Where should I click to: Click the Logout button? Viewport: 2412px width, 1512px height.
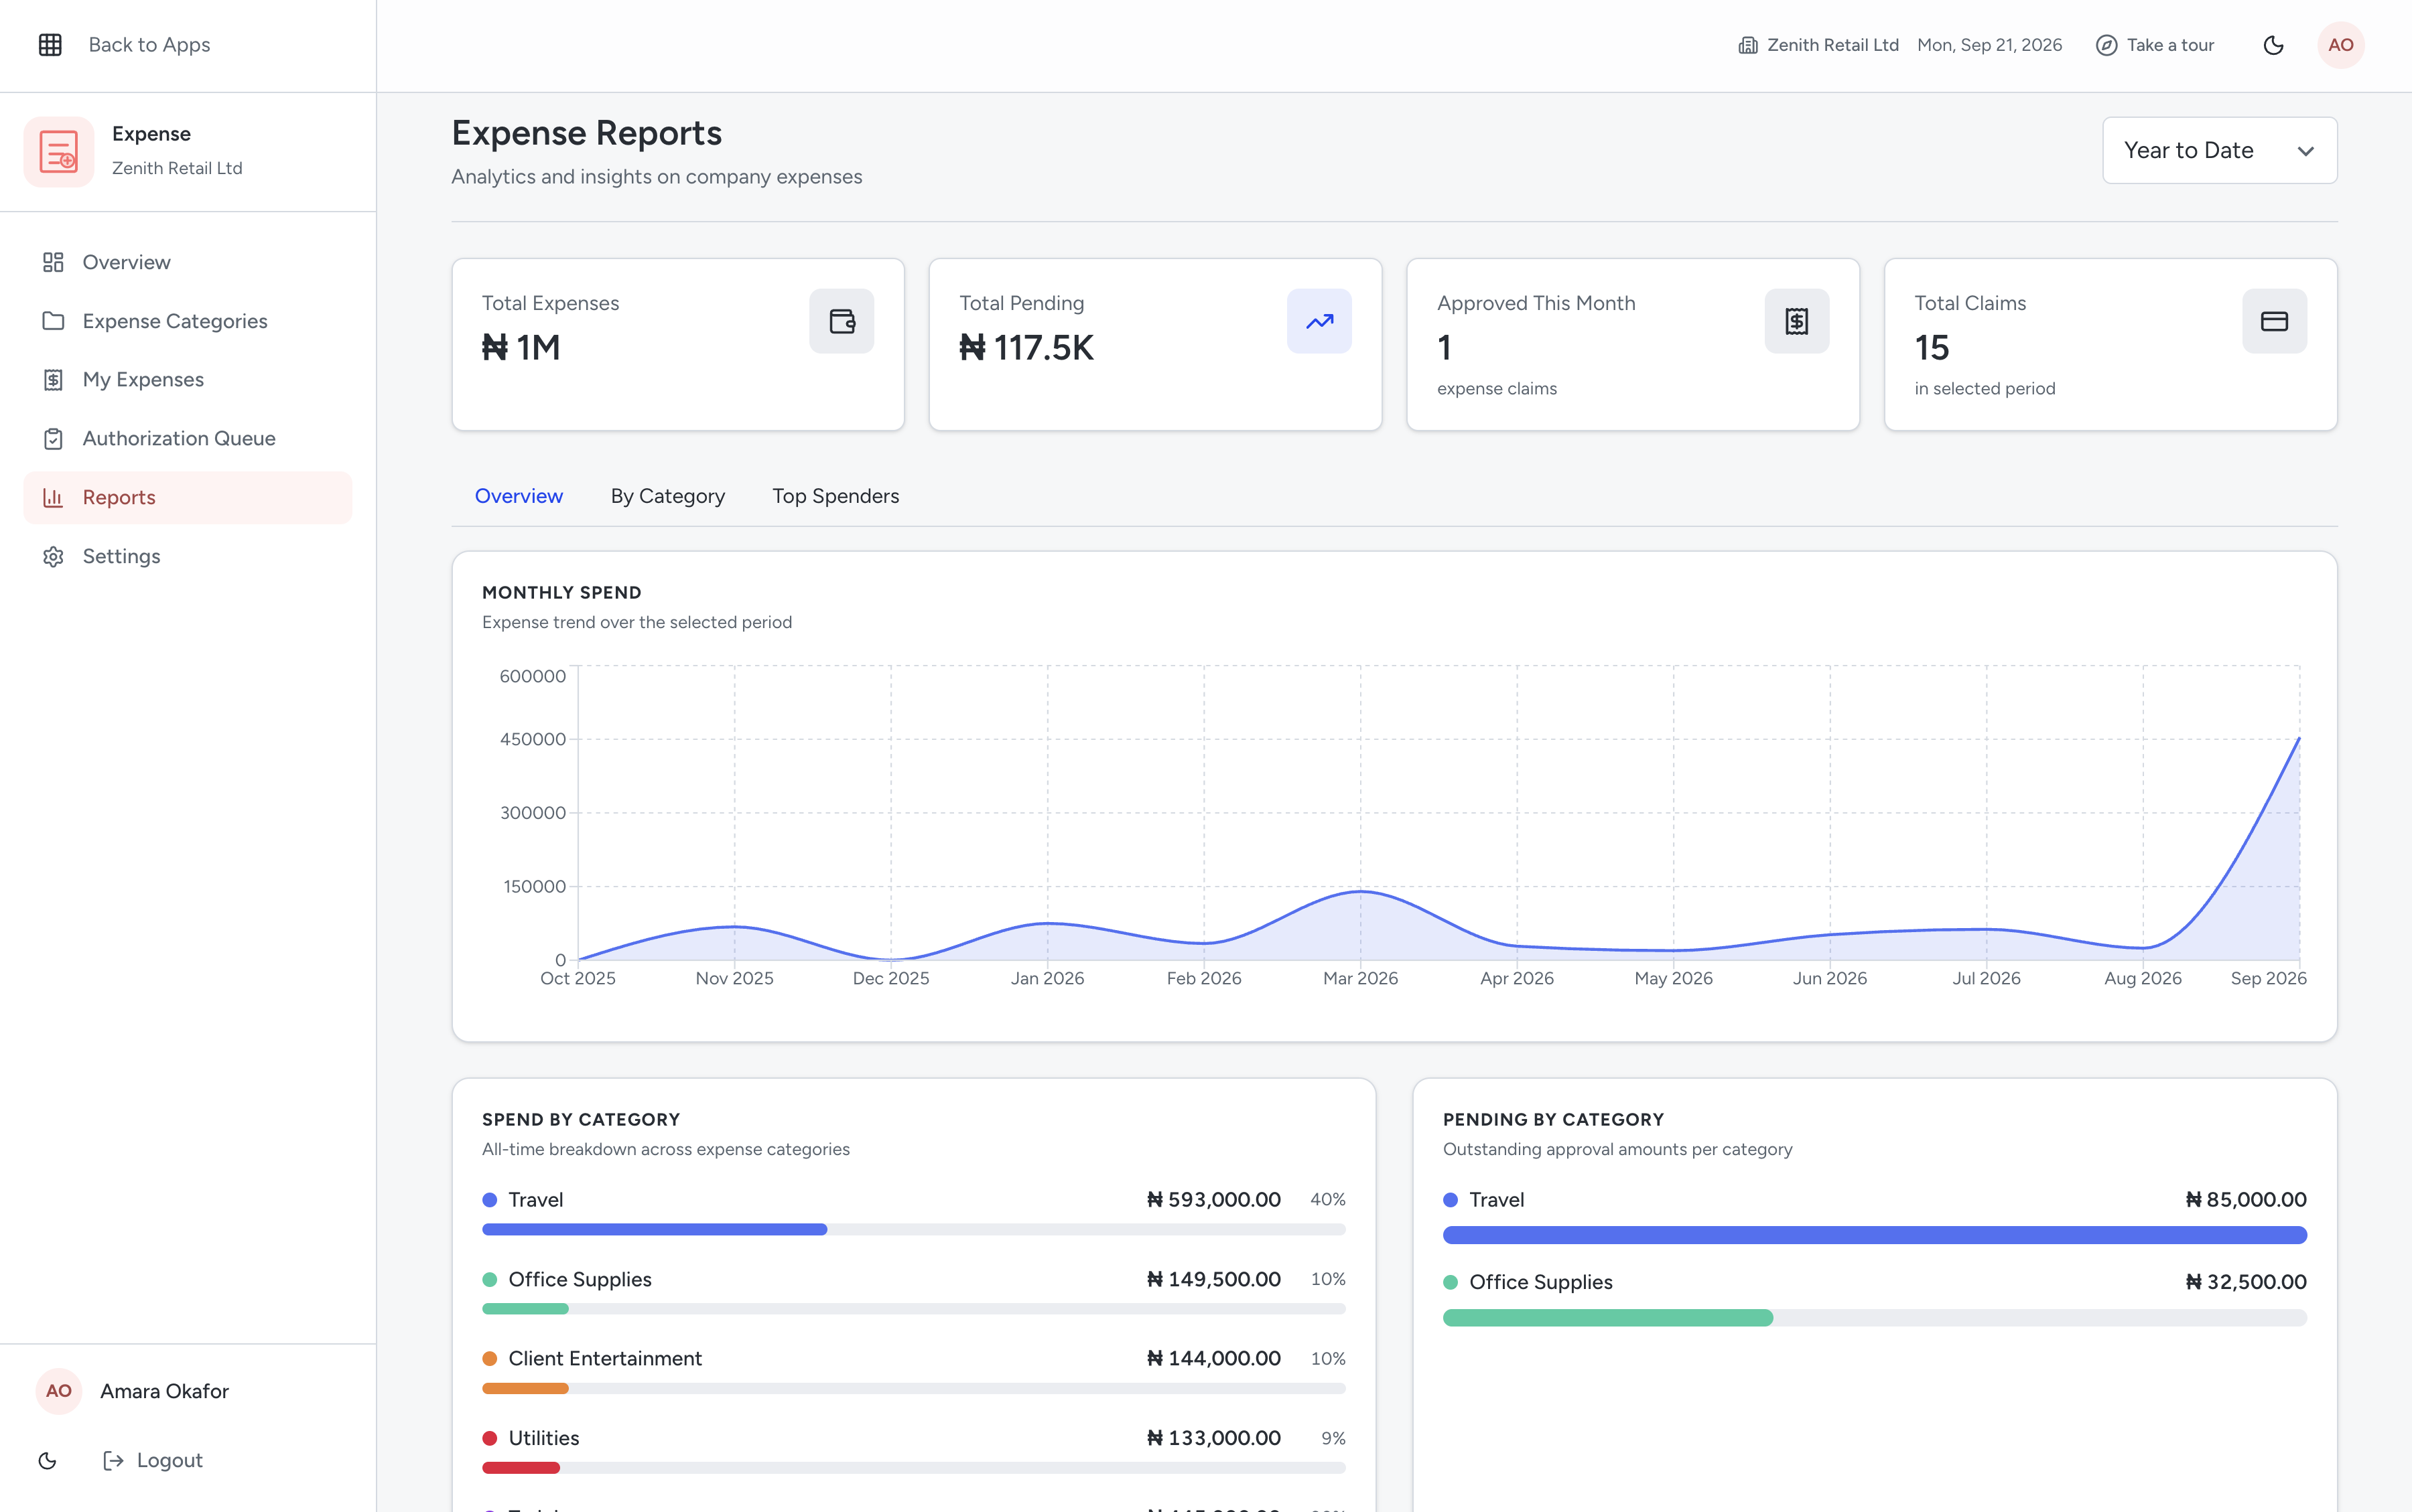[x=153, y=1460]
